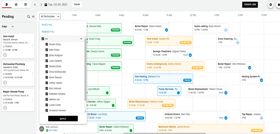Uncheck Jeffrey Vasher

(47, 83)
